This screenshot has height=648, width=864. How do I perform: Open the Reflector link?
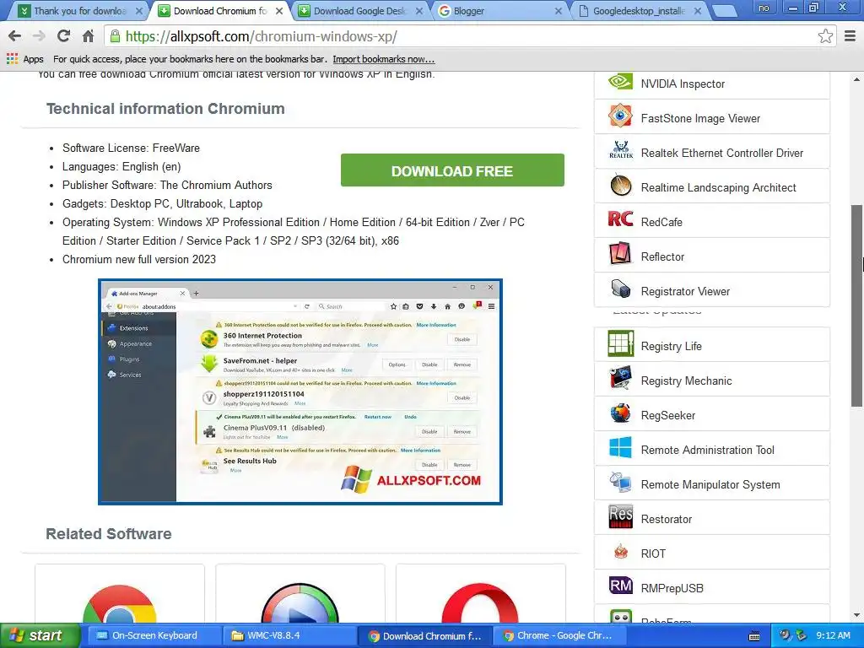tap(662, 256)
